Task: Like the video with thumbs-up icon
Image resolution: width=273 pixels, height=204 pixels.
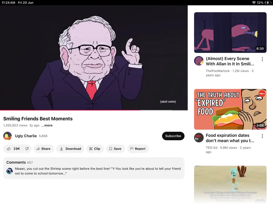Action: pyautogui.click(x=13, y=149)
